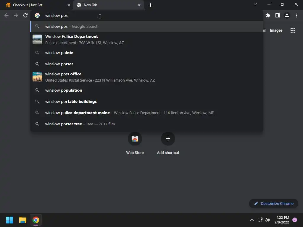Open the Web Store shortcut
Viewport: 303px width, 227px height.
tap(135, 143)
